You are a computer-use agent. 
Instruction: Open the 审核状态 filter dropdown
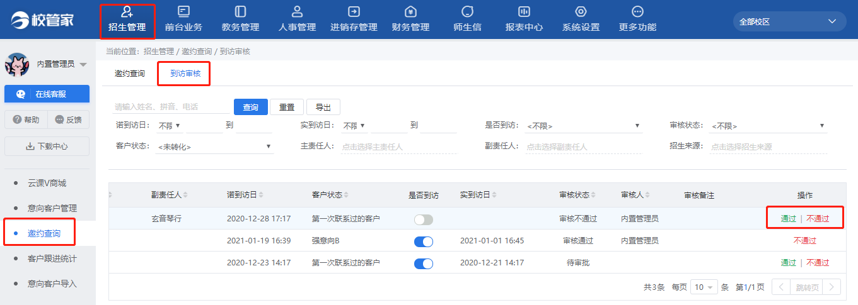[768, 126]
